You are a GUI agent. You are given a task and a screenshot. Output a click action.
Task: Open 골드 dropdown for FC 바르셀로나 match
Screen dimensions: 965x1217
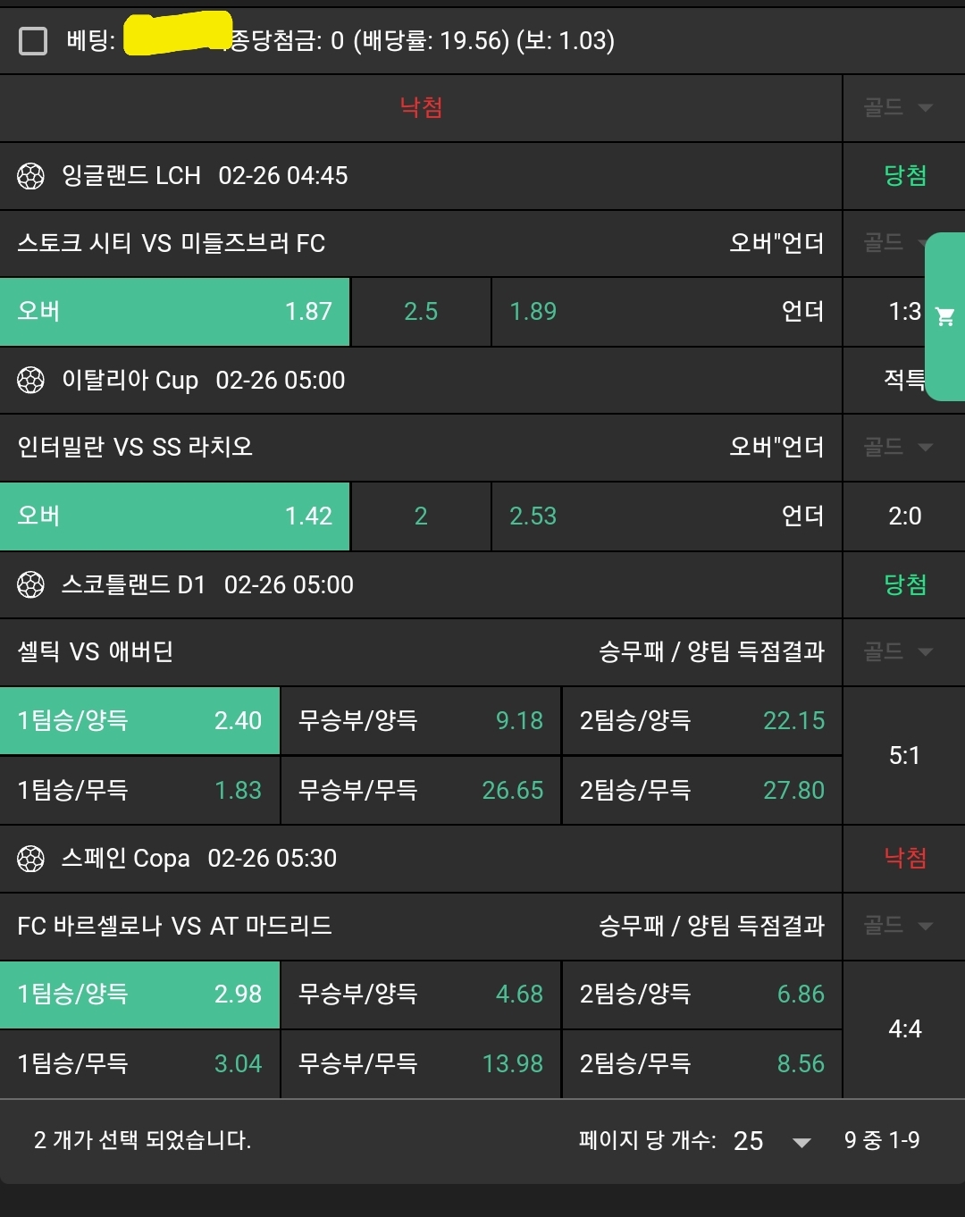coord(898,926)
